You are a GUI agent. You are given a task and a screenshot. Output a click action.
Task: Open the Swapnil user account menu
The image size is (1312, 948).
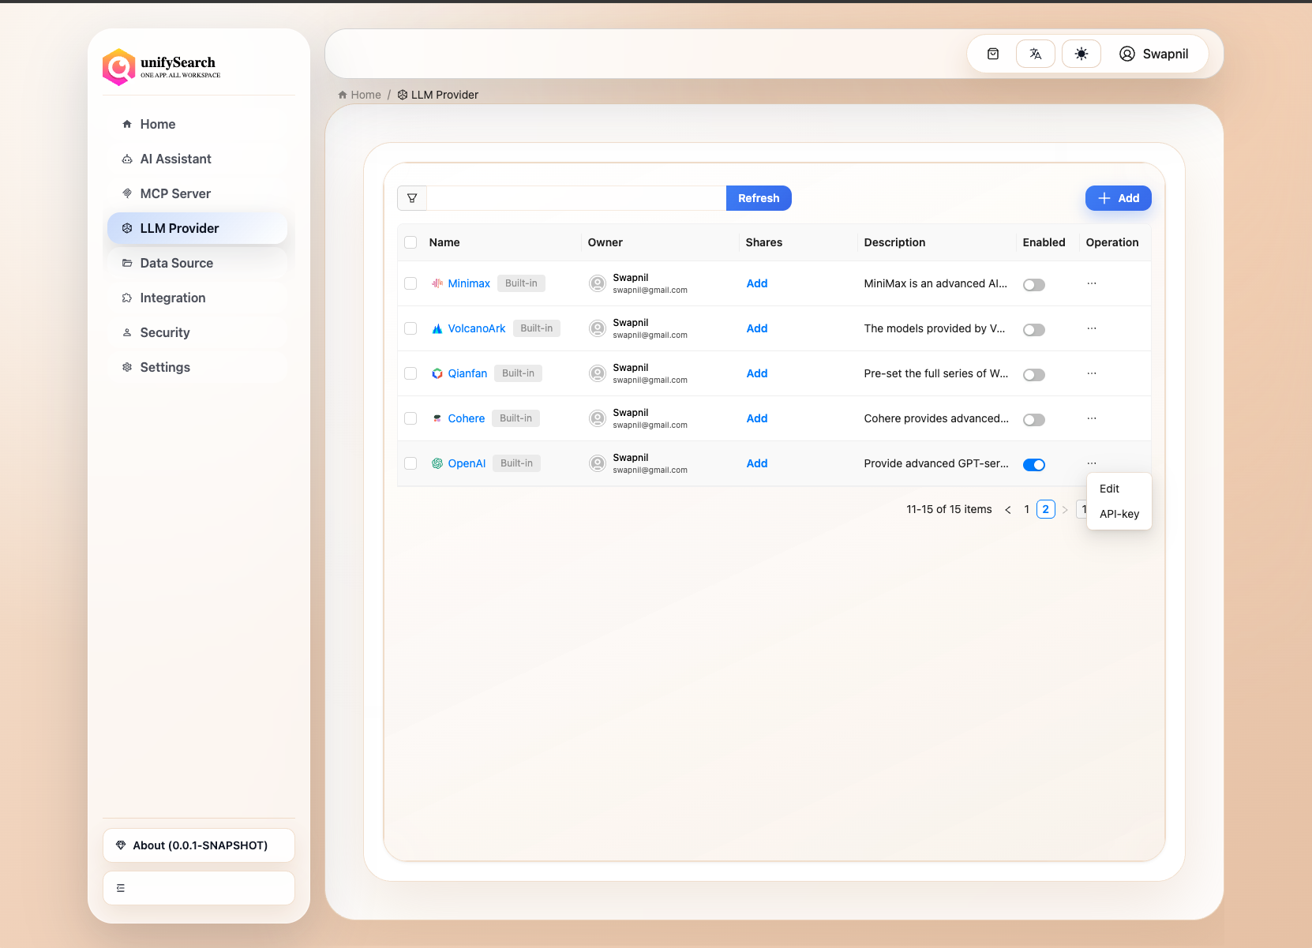(1153, 54)
